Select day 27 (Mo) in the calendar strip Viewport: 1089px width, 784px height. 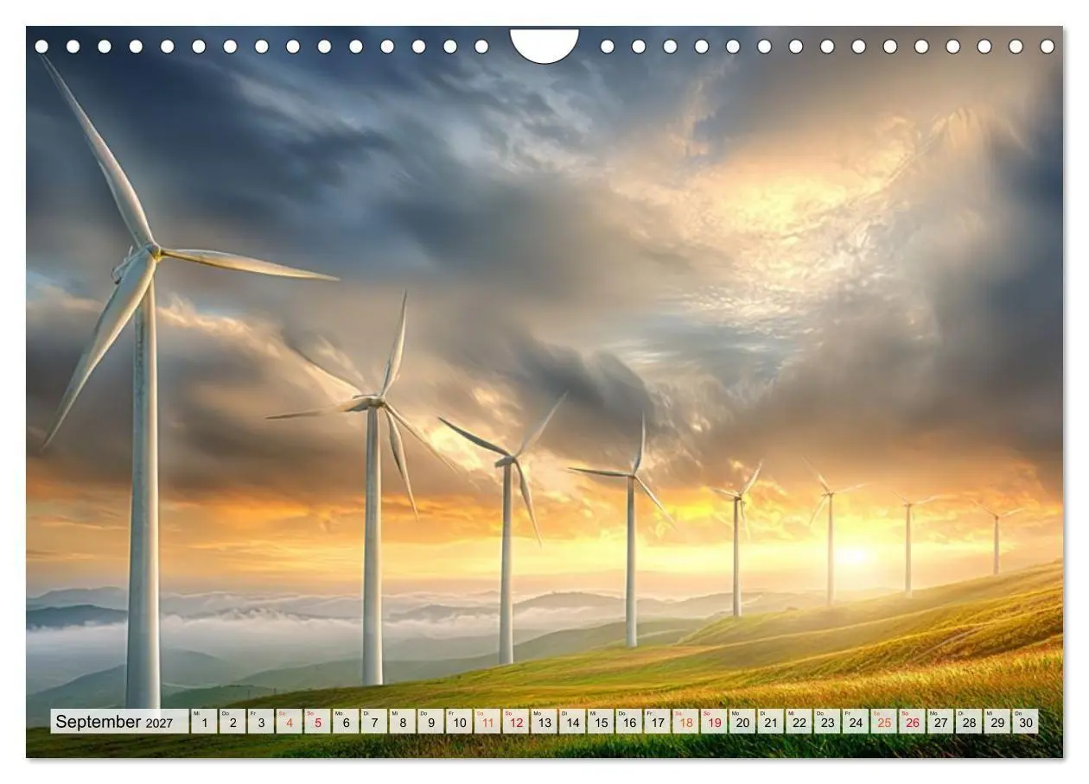[x=940, y=722]
